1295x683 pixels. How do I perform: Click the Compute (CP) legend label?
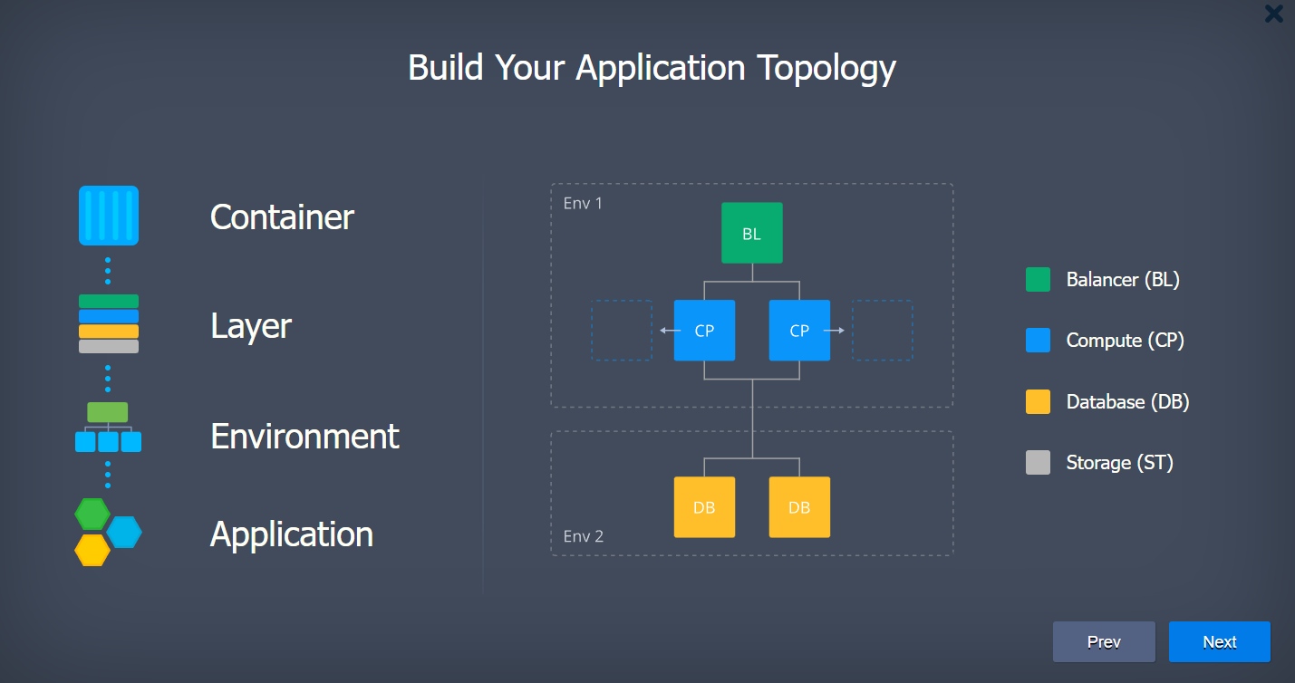1126,341
